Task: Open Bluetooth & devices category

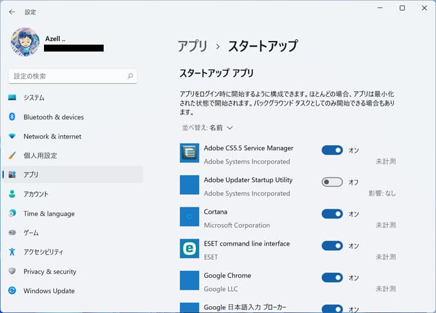Action: tap(73, 117)
